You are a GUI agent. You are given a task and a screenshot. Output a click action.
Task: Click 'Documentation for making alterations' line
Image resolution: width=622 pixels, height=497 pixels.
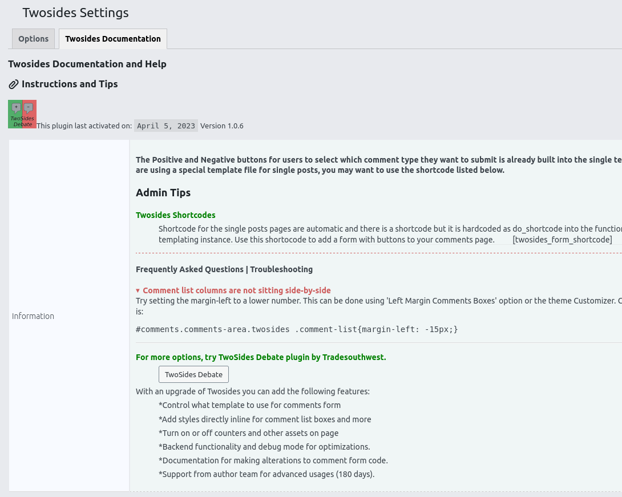[x=273, y=460]
